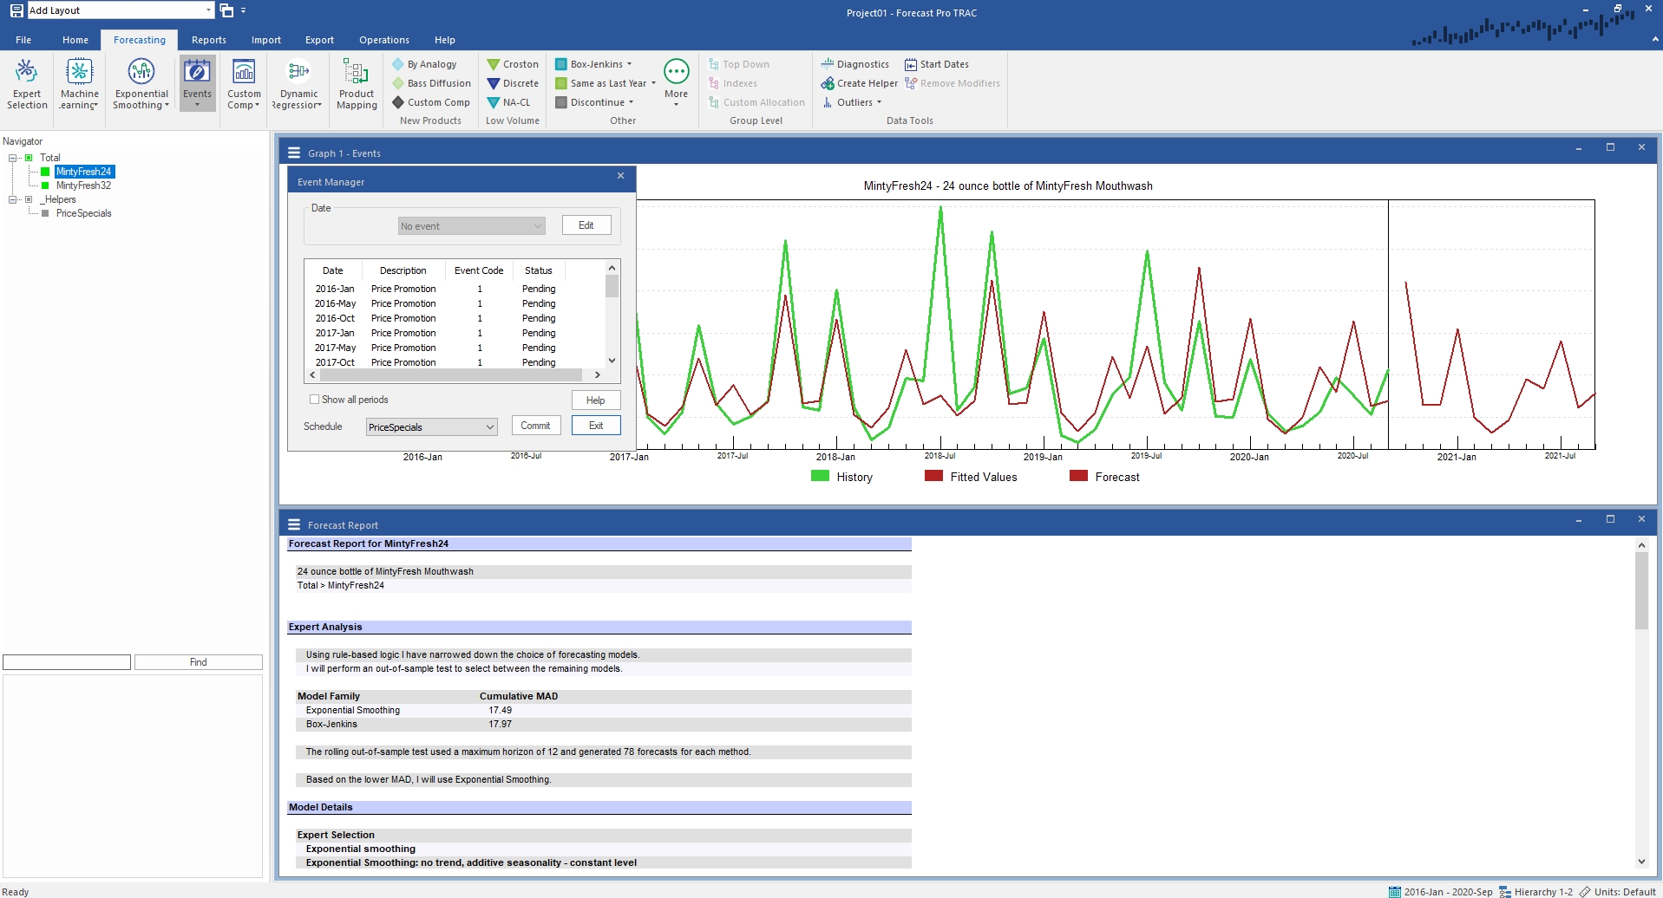Click the green History legend swatch

[x=820, y=476]
